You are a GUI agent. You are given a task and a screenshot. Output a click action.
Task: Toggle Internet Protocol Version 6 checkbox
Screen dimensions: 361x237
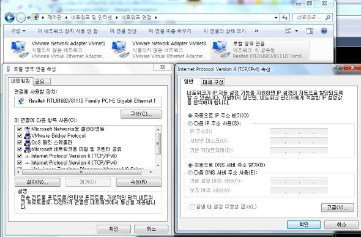pyautogui.click(x=20, y=156)
